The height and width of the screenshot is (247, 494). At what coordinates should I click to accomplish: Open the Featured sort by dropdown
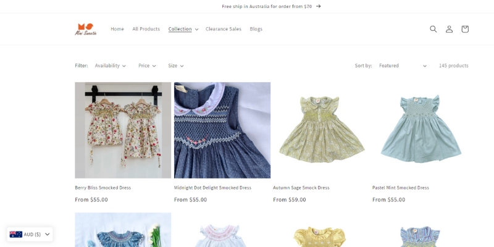pyautogui.click(x=402, y=65)
